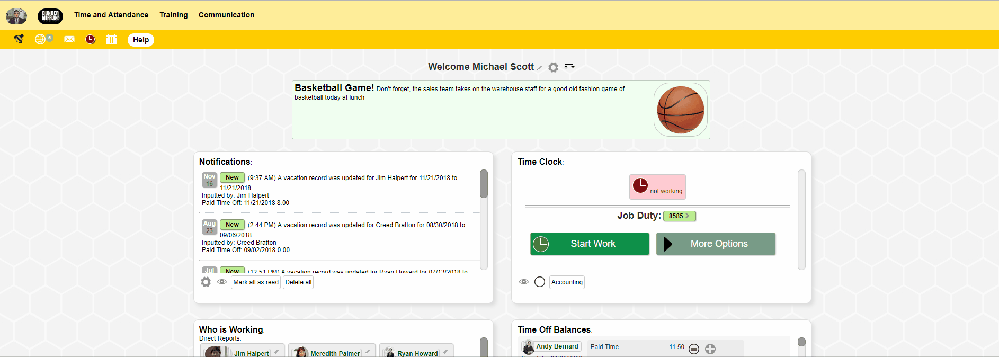Add paid time for Andy Bernard plus icon
999x357 pixels.
(x=710, y=349)
